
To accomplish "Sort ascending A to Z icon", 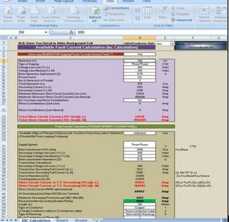I will 137,11.
